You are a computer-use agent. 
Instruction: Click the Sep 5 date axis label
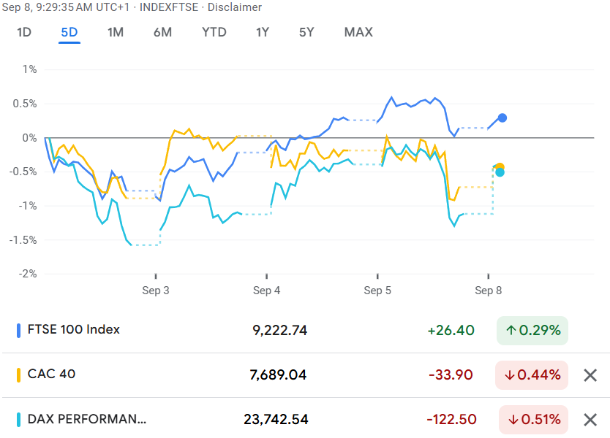[377, 291]
